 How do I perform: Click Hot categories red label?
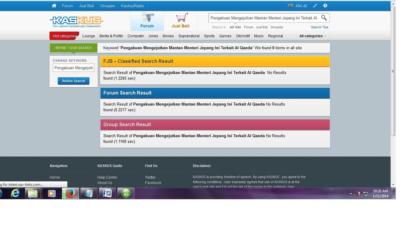(x=64, y=36)
